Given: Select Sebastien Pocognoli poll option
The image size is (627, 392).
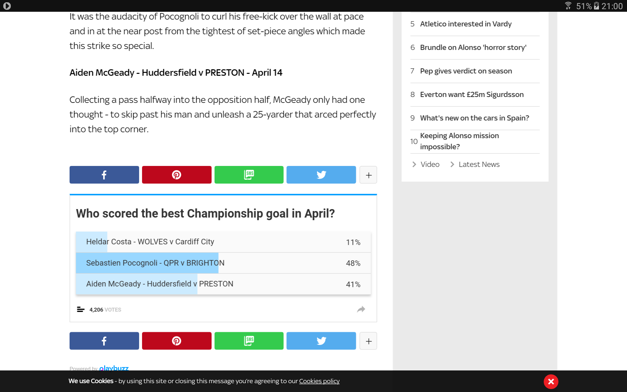Looking at the screenshot, I should tap(223, 263).
